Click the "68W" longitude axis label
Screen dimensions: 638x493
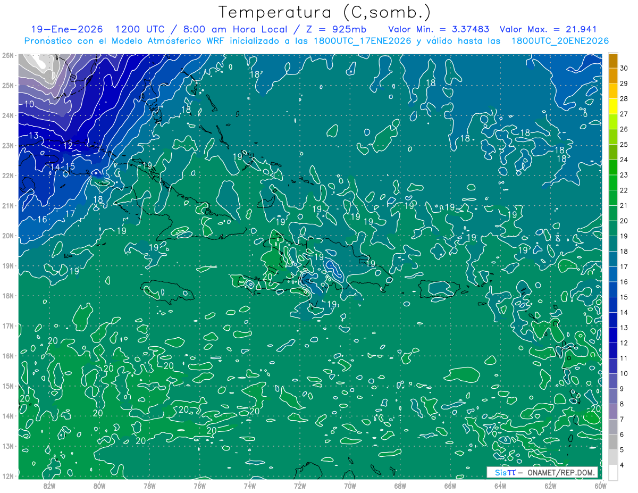coord(400,486)
